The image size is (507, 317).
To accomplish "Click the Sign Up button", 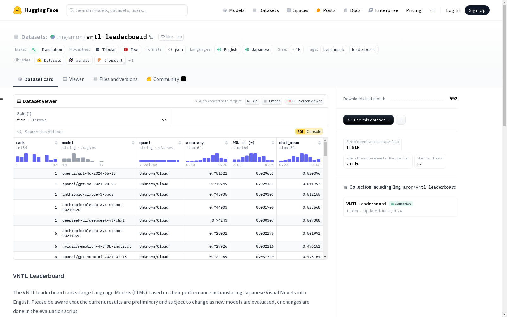I will pos(477,10).
